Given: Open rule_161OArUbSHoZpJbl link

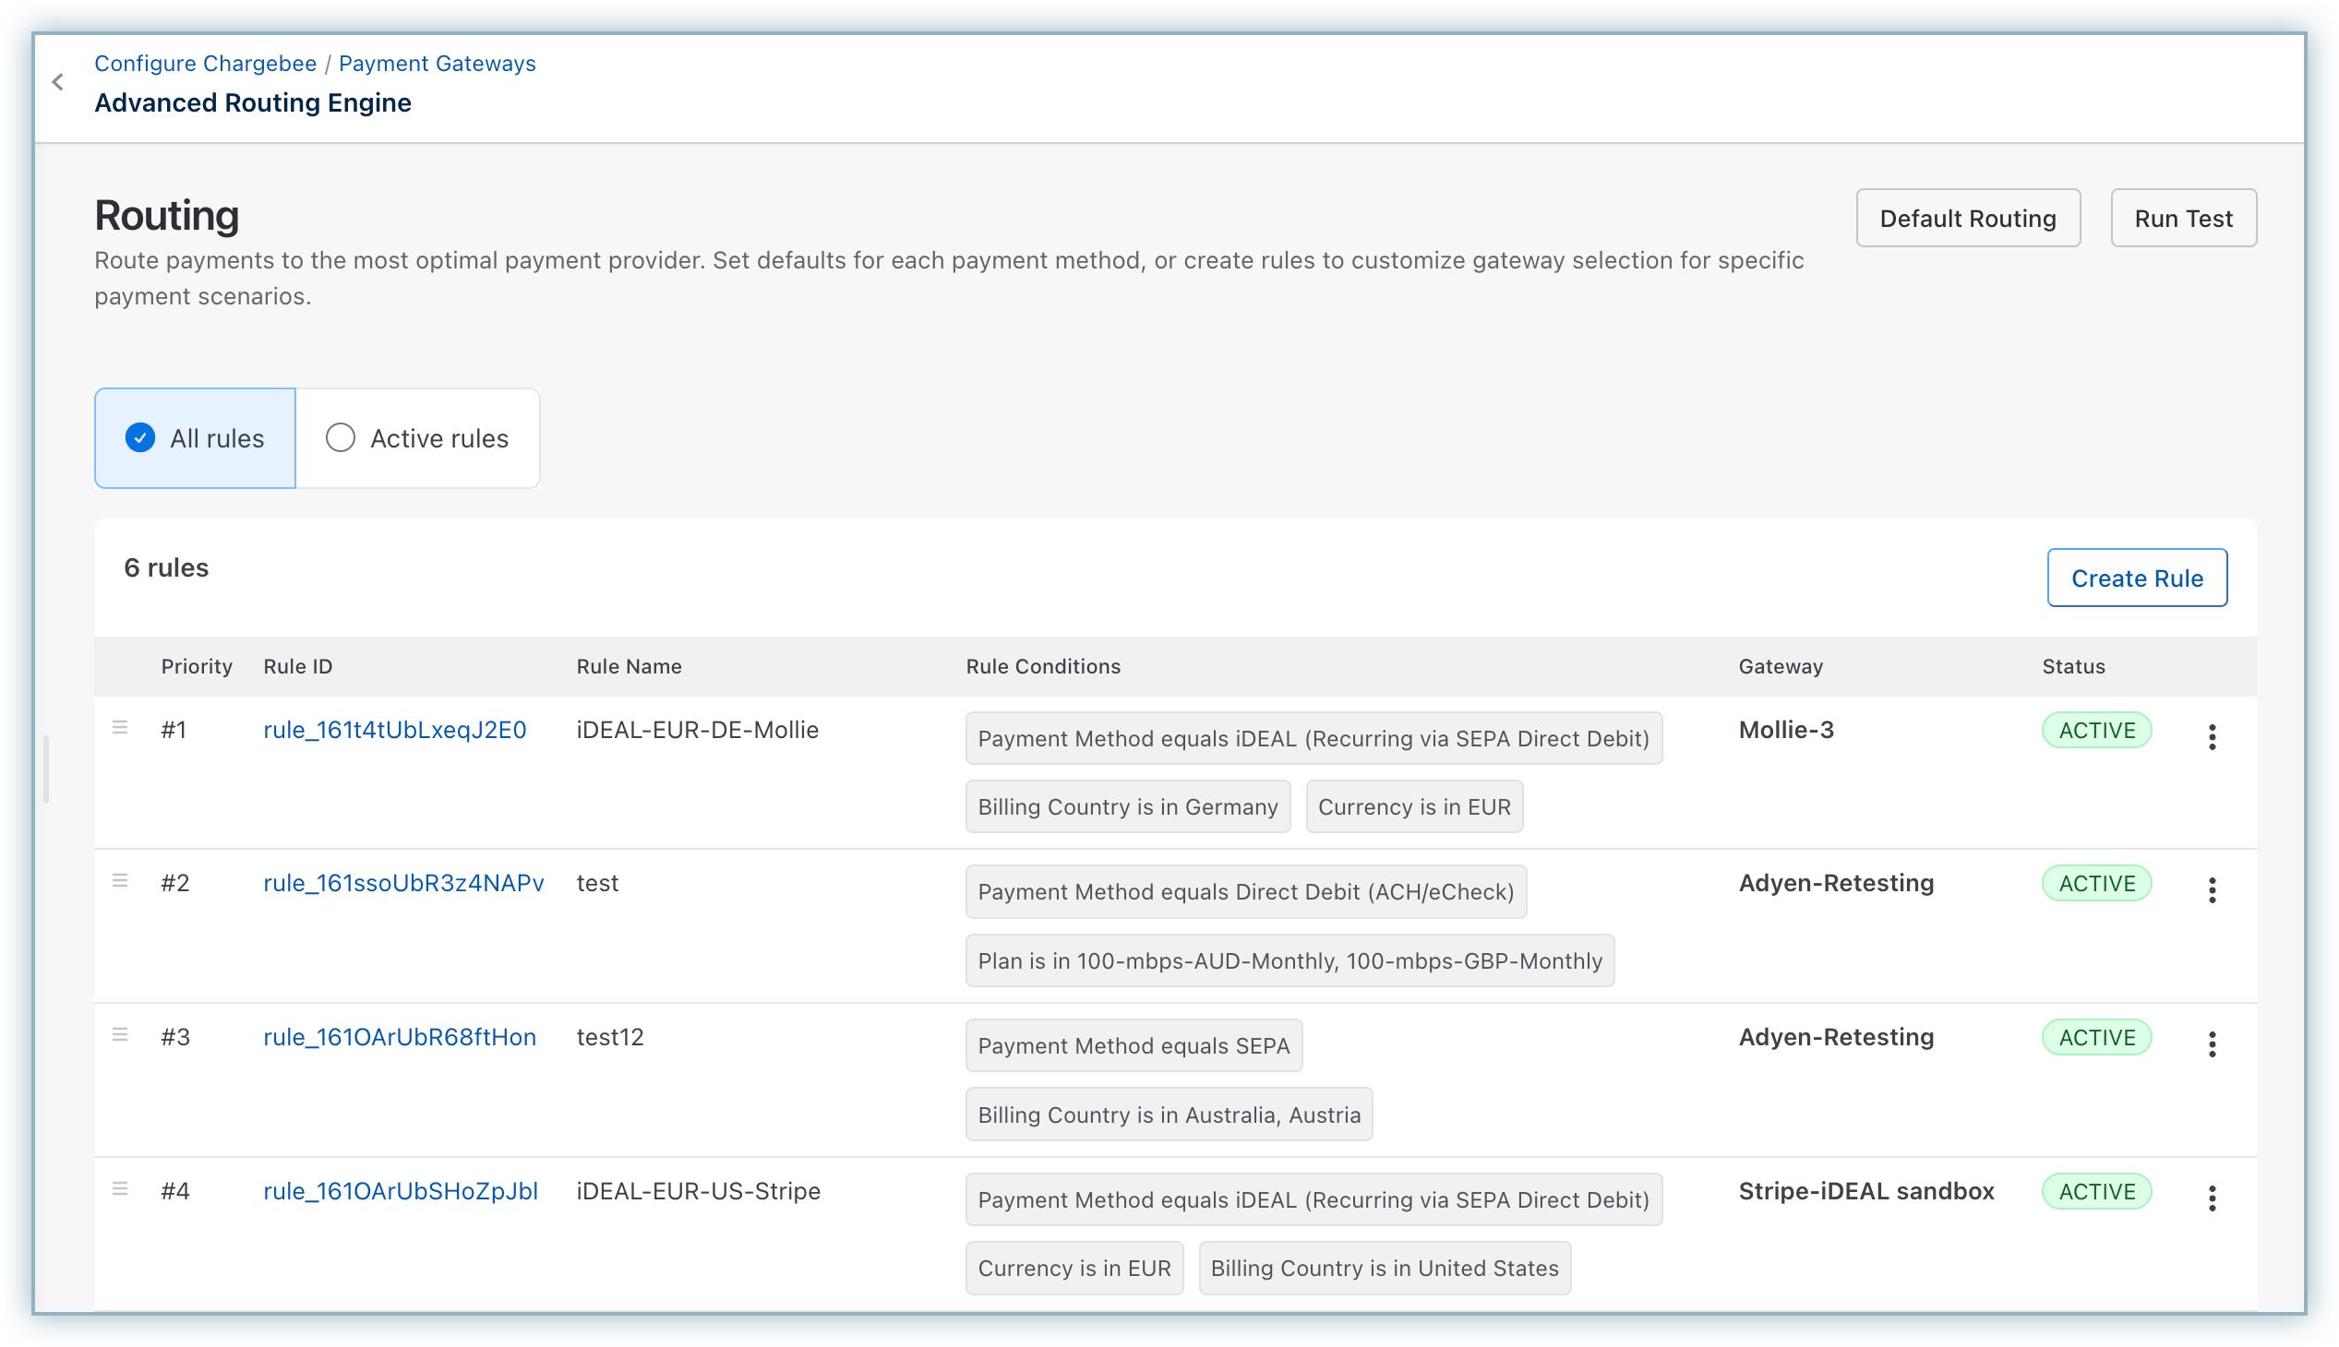Looking at the screenshot, I should pyautogui.click(x=400, y=1191).
